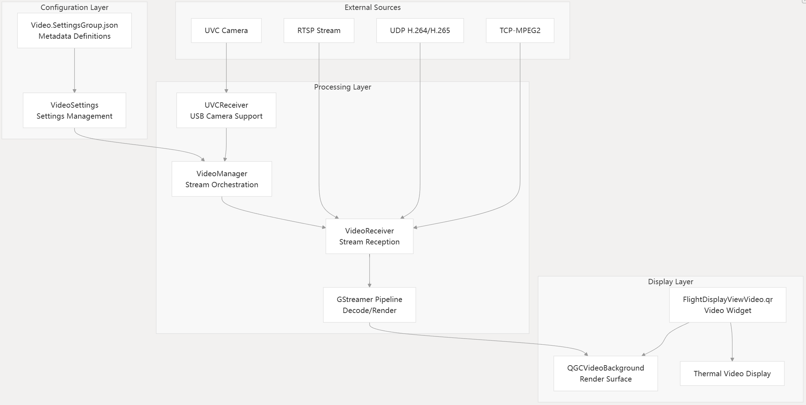This screenshot has height=405, width=806.
Task: Select the QGCVideoBackground Render Surface node
Action: 605,373
